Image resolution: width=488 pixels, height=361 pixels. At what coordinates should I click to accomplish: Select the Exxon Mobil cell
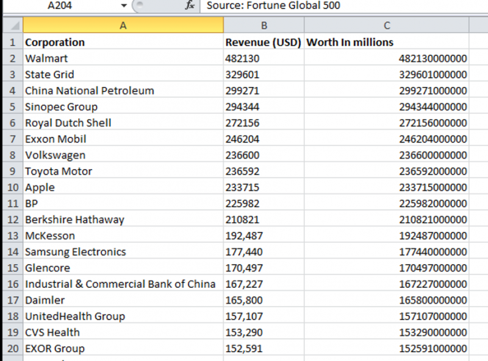point(123,139)
